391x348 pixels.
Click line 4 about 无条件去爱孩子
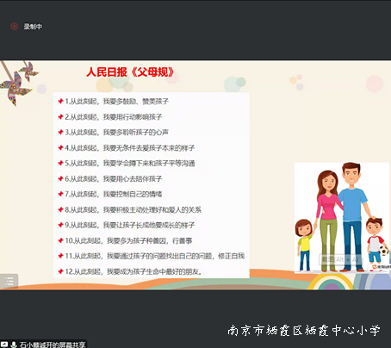pyautogui.click(x=130, y=148)
